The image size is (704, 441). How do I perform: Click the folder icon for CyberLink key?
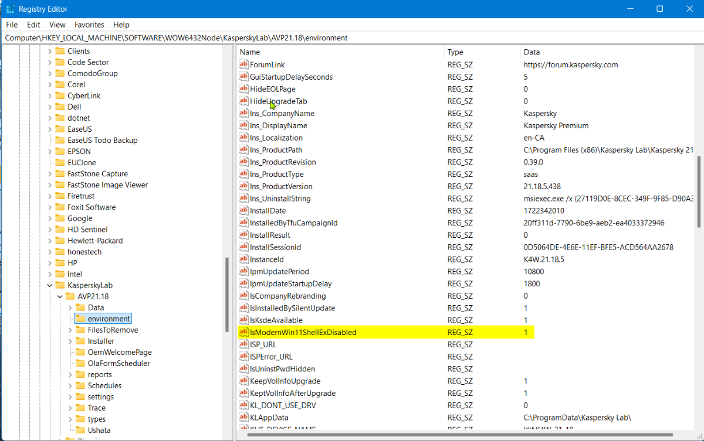[60, 95]
